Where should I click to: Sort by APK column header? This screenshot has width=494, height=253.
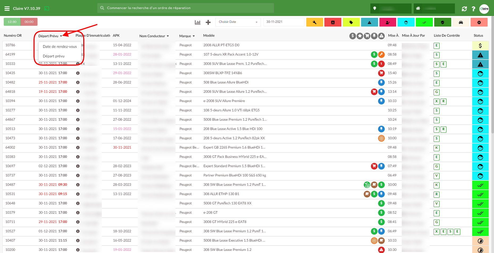tap(116, 35)
